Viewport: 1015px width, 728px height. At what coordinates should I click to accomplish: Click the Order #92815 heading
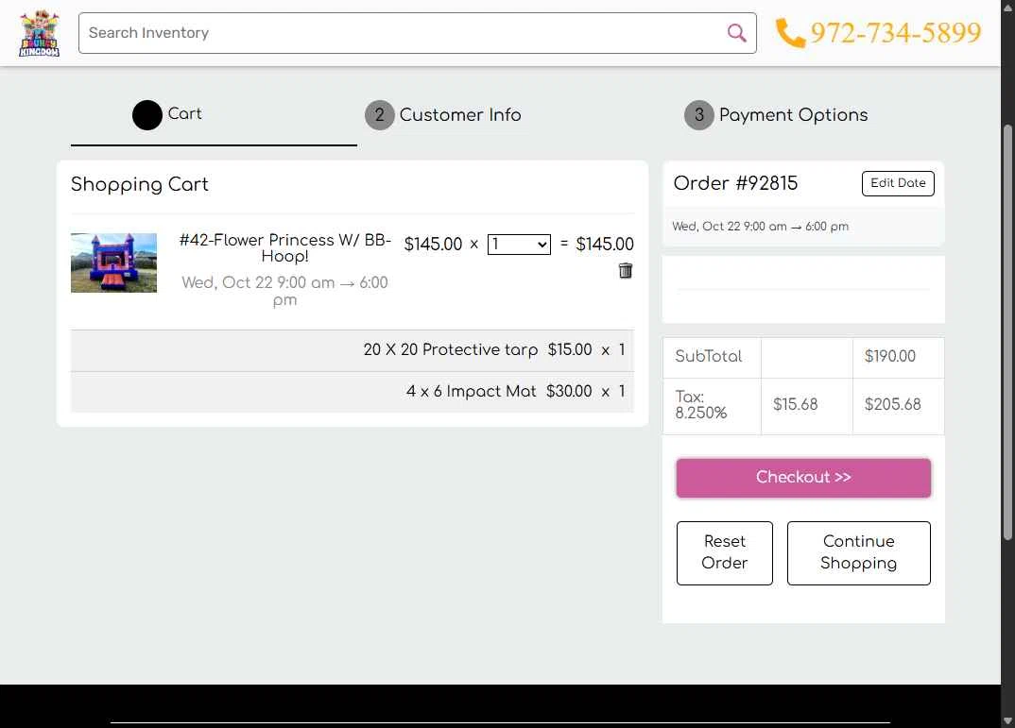pyautogui.click(x=735, y=183)
